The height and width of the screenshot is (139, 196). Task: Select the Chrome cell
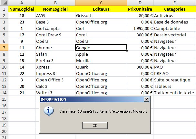[55, 48]
